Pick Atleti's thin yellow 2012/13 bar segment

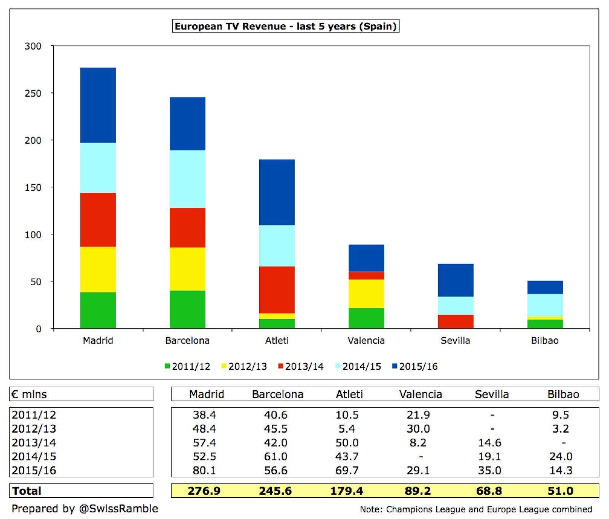tap(277, 316)
